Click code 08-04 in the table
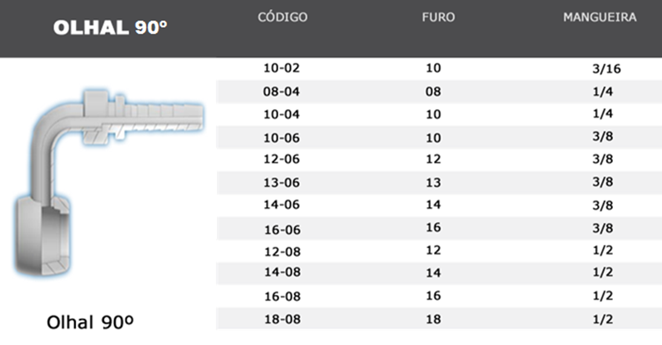Viewport: 662px width, 345px height. tap(282, 92)
